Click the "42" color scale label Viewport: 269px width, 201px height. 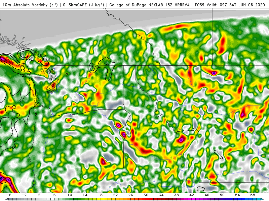192,195
